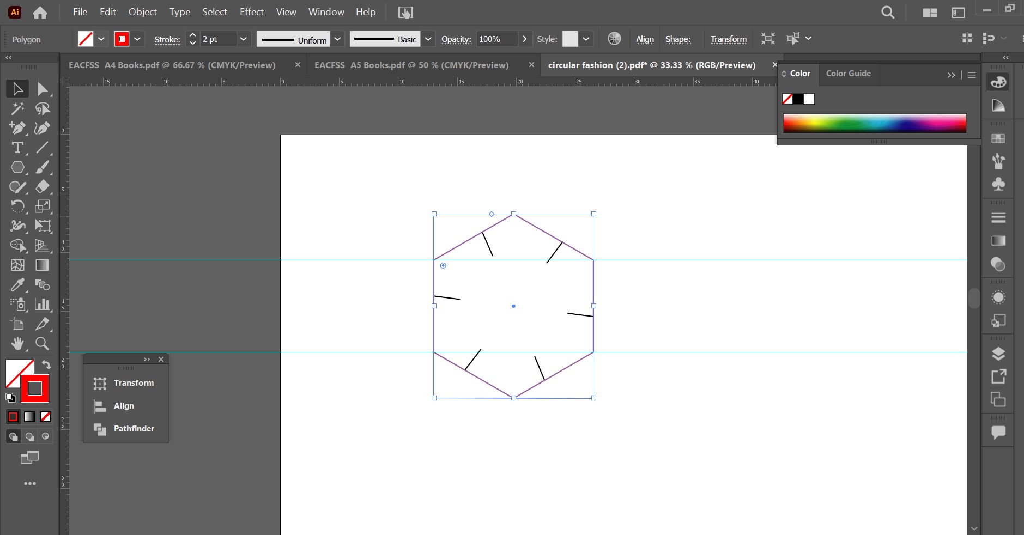This screenshot has height=535, width=1024.
Task: Select the Eyedropper tool
Action: [17, 285]
